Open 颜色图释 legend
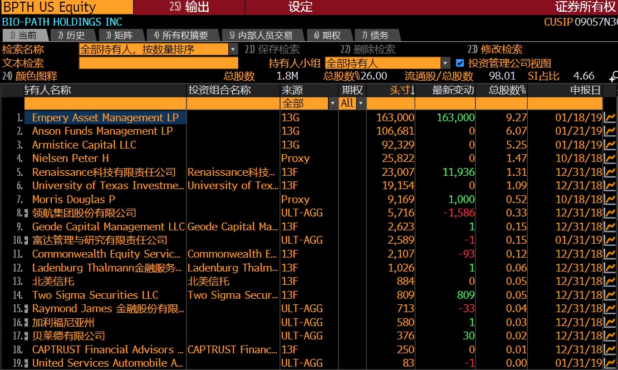618x370 pixels. [x=30, y=76]
